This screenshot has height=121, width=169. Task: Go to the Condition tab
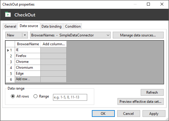coord(73,26)
